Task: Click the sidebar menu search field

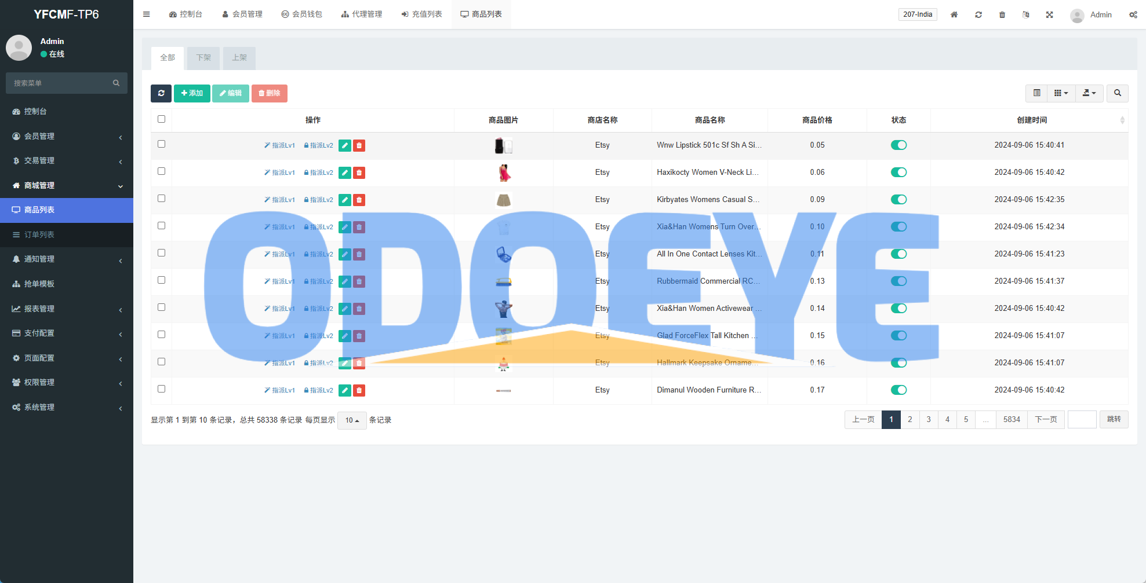Action: click(x=61, y=83)
